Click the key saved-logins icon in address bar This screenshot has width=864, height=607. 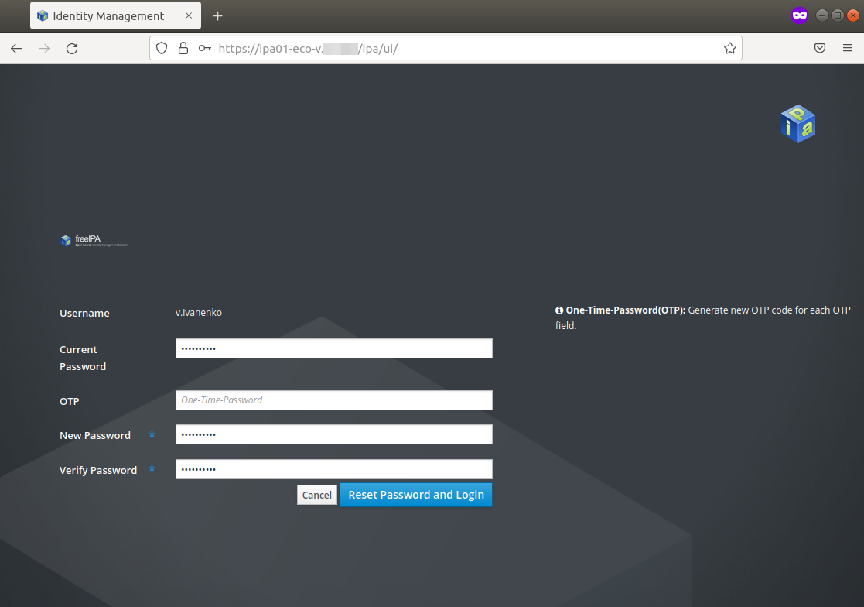pyautogui.click(x=205, y=48)
